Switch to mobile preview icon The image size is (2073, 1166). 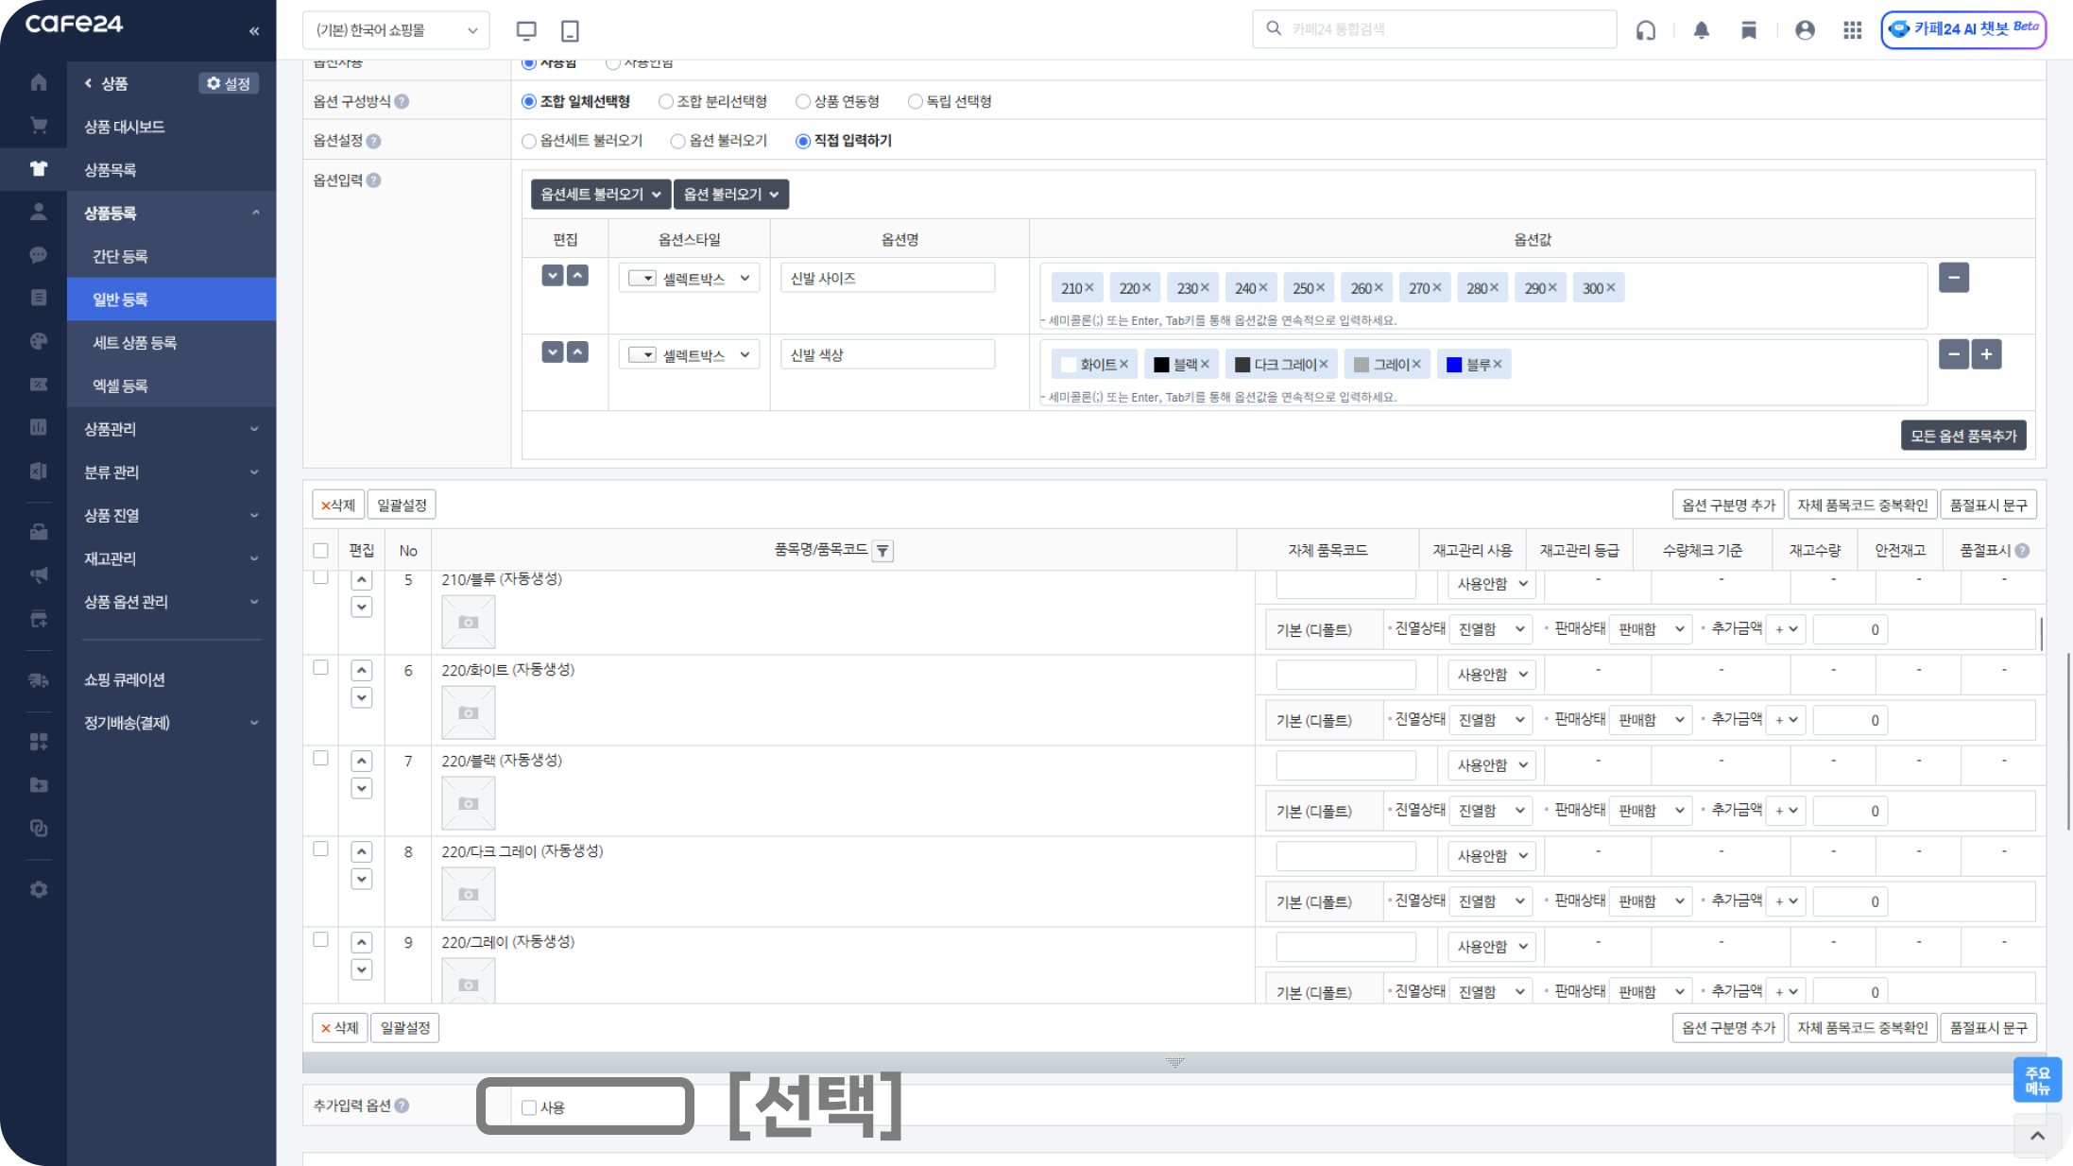point(570,30)
